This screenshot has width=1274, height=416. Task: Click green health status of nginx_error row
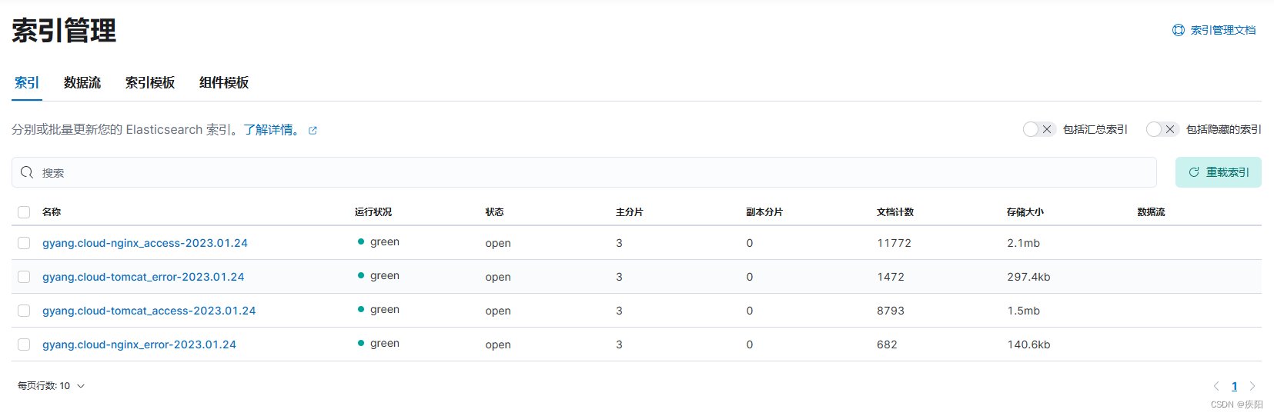[x=379, y=343]
